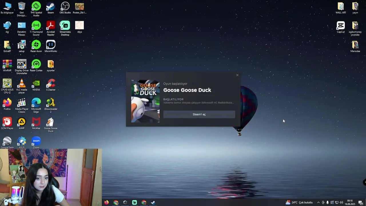Screen dimensions: 366x206
Task: Select the Poster_20x1 image file
Action: [79, 8]
